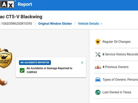The image size is (138, 103).
Task: Click the green checkmark icon in accident card
Action: (x=22, y=70)
